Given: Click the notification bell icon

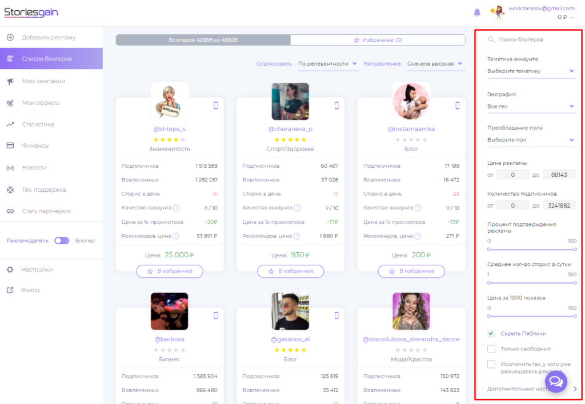Looking at the screenshot, I should click(x=477, y=12).
